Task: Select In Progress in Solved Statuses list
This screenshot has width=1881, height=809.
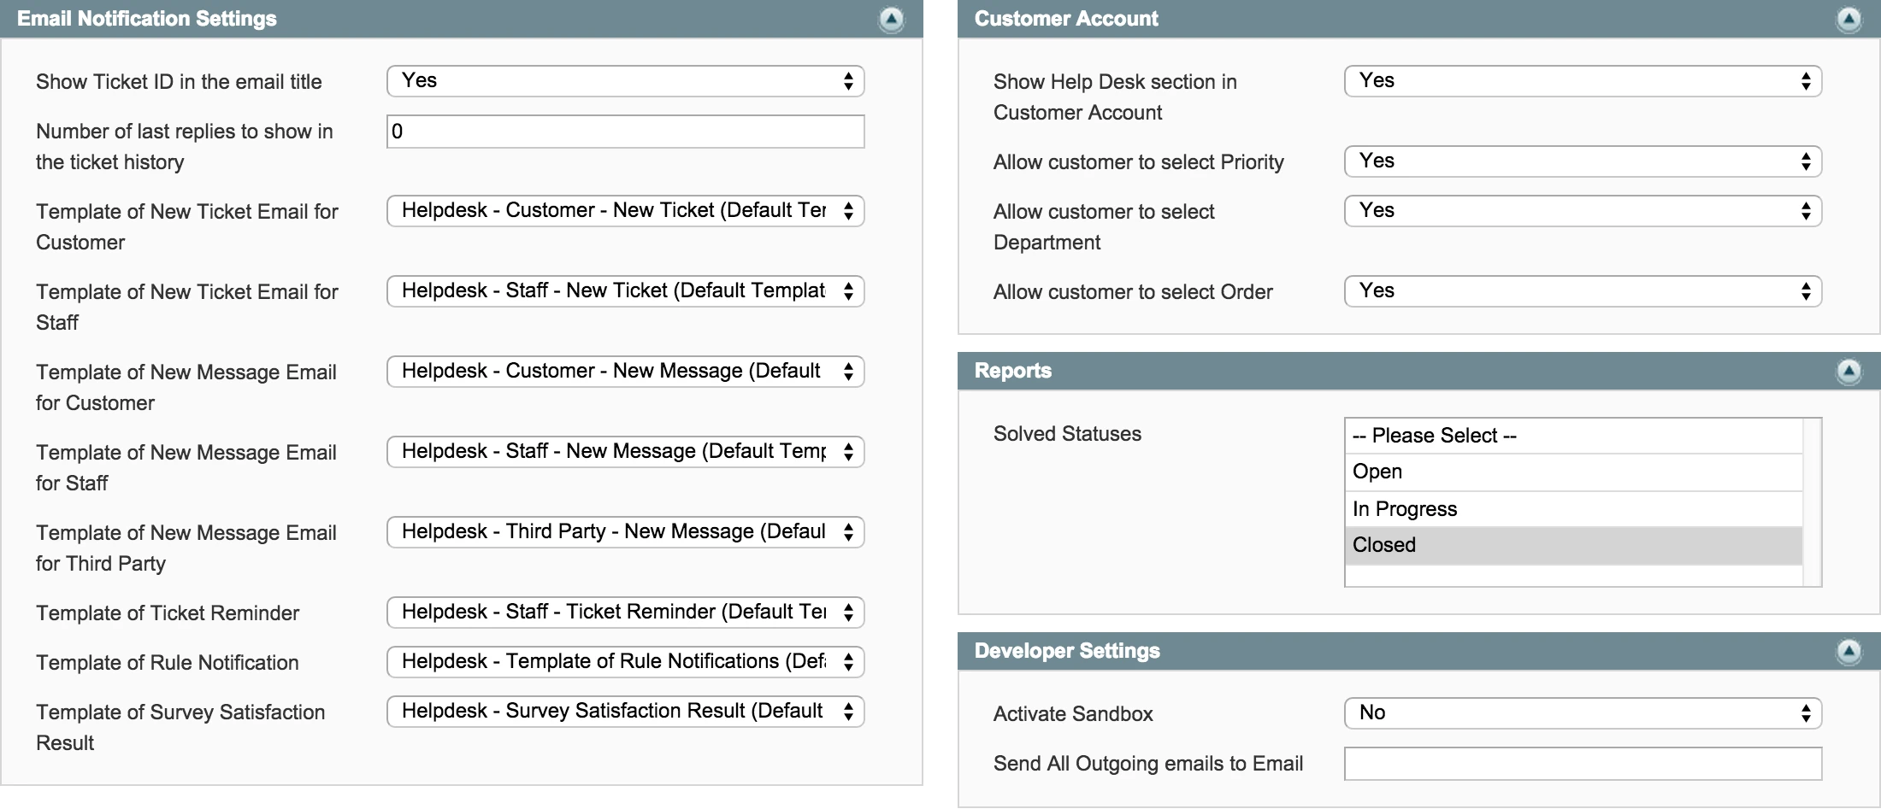Action: (x=1573, y=509)
